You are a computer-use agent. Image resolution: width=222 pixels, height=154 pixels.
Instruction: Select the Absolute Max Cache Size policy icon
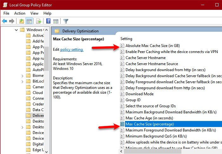coord(122,46)
